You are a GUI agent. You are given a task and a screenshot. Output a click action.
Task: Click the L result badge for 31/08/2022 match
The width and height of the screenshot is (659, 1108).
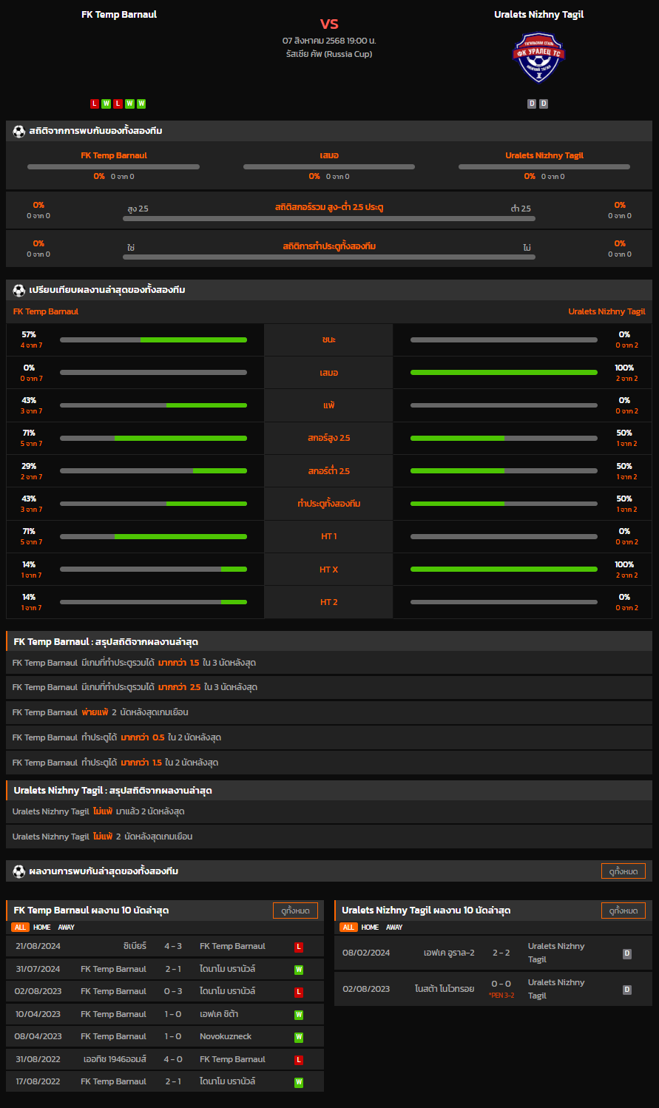click(x=299, y=1060)
